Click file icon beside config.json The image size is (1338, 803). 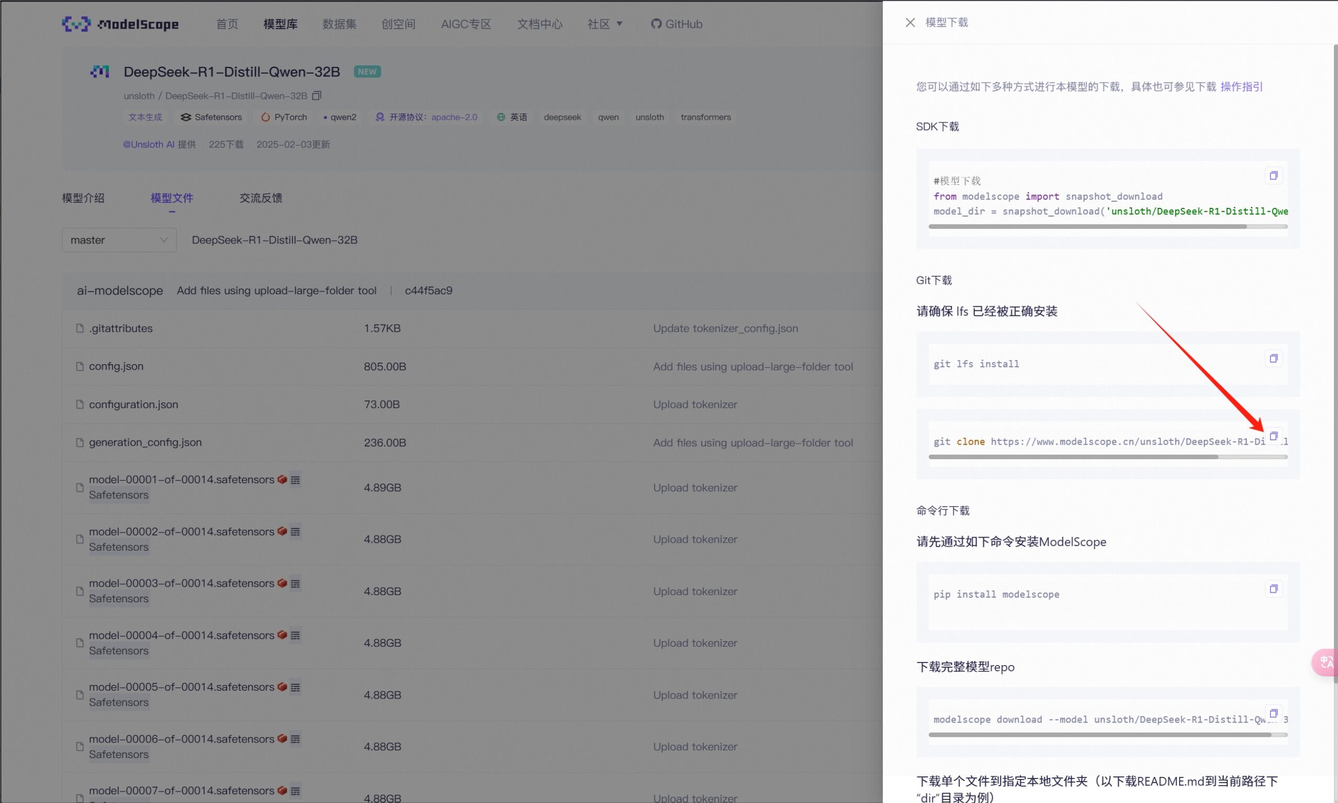[79, 366]
